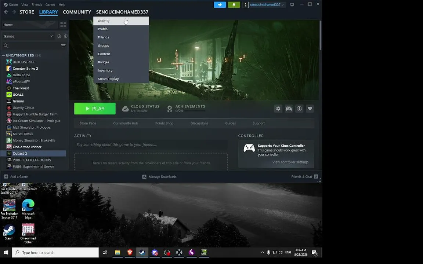Switch library to grid view icon
The height and width of the screenshot is (264, 423).
pos(63,25)
